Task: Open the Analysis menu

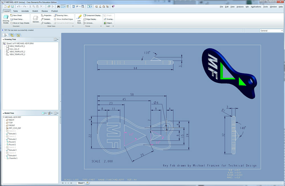Action: pos(240,7)
